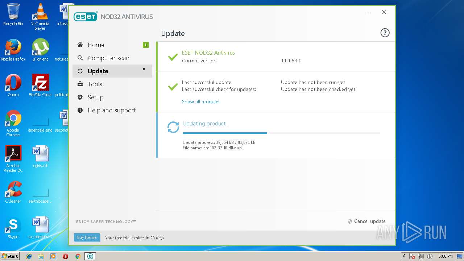This screenshot has width=464, height=261.
Task: Open Opera desktop icon
Action: pos(13,86)
